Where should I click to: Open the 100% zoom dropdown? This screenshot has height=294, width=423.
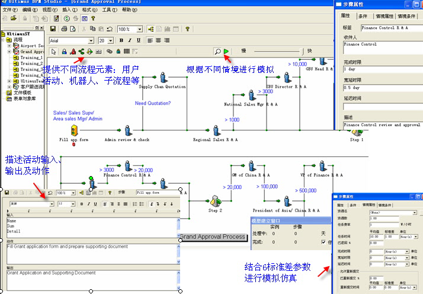pyautogui.click(x=141, y=29)
